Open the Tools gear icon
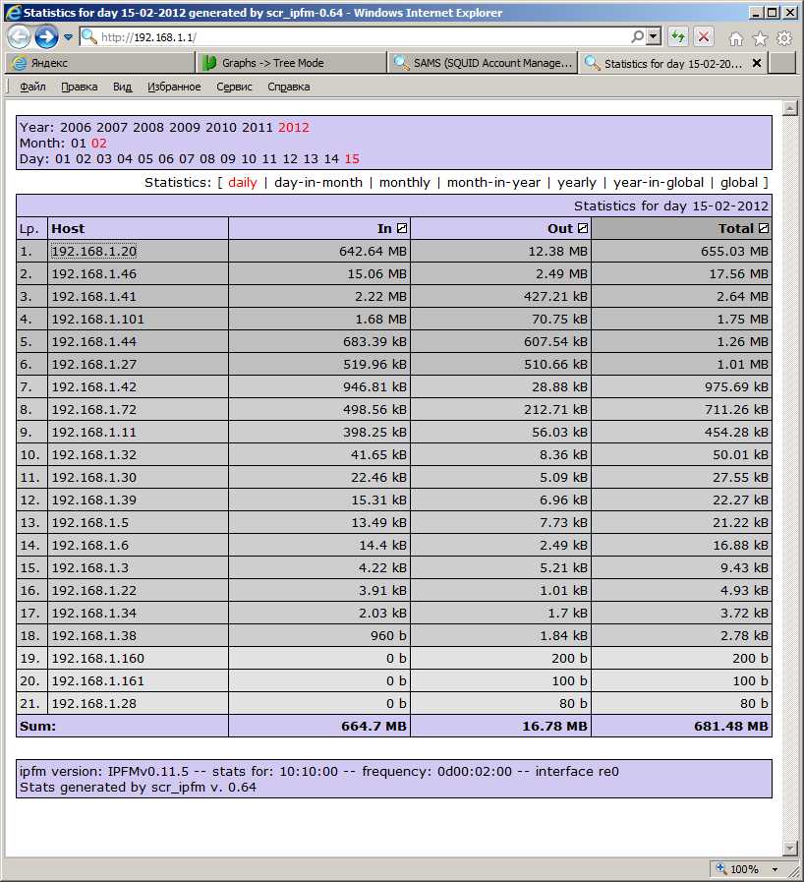The height and width of the screenshot is (882, 804). click(783, 38)
